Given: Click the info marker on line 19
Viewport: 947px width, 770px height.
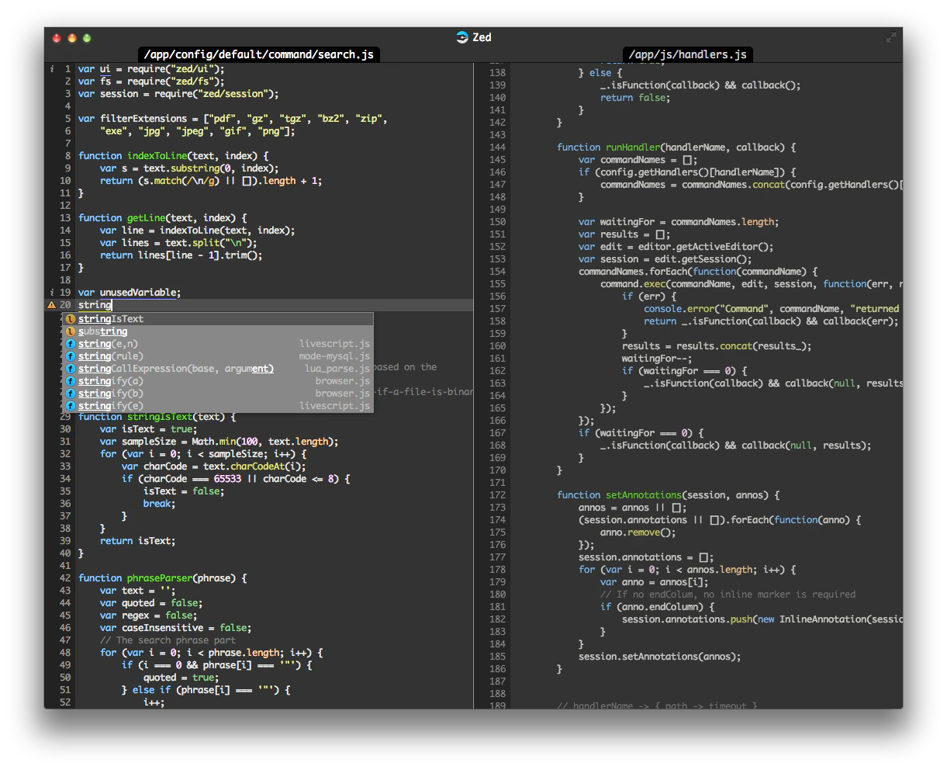Looking at the screenshot, I should (x=52, y=293).
